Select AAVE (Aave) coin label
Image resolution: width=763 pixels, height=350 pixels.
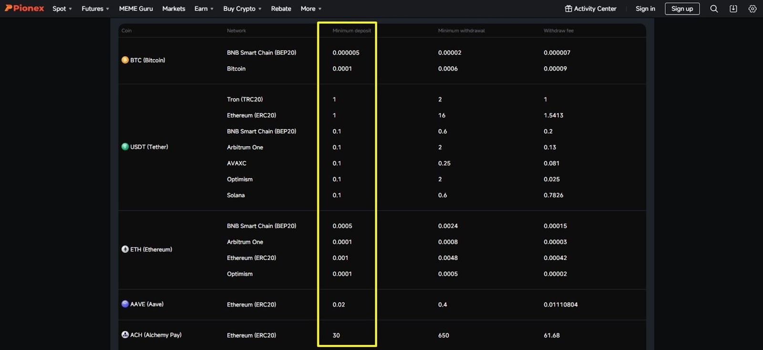point(147,304)
